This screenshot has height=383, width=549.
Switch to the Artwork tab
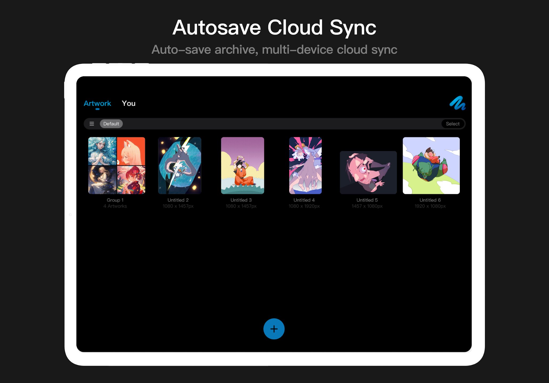(97, 103)
